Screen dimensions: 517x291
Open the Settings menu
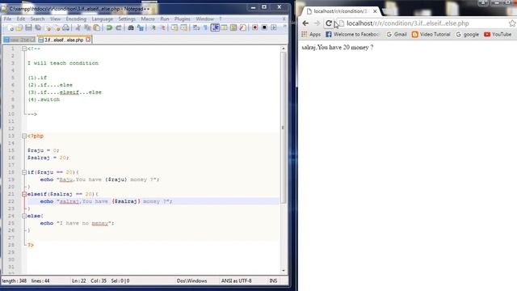(127, 19)
